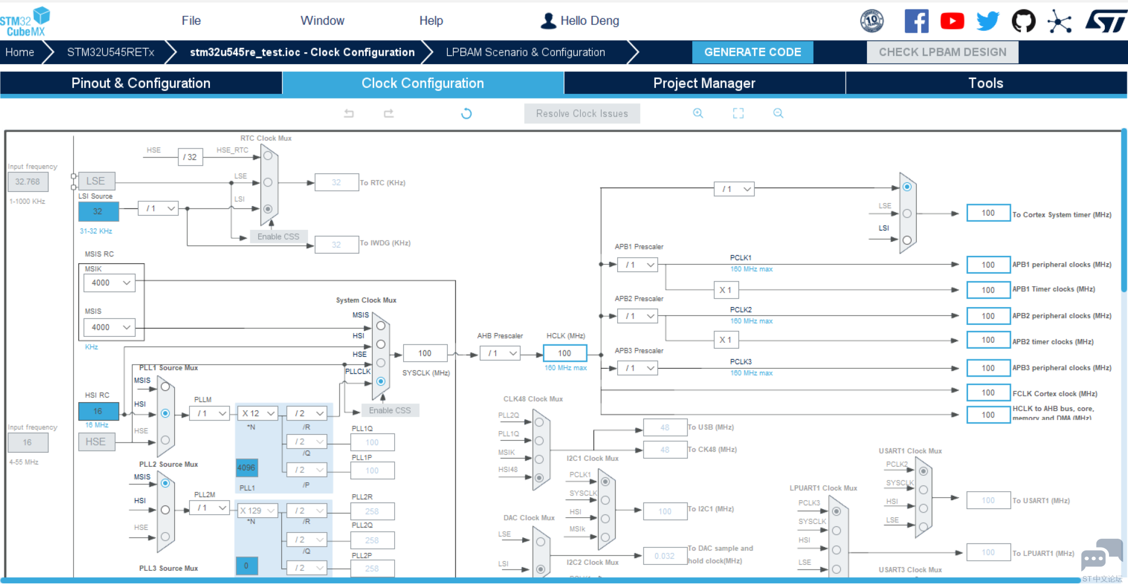Click the ST community network star icon
This screenshot has height=588, width=1128.
coord(1059,21)
